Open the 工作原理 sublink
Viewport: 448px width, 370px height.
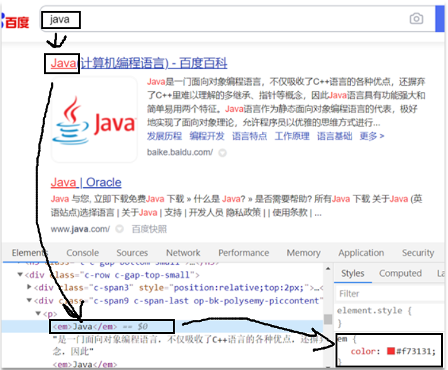pyautogui.click(x=292, y=136)
